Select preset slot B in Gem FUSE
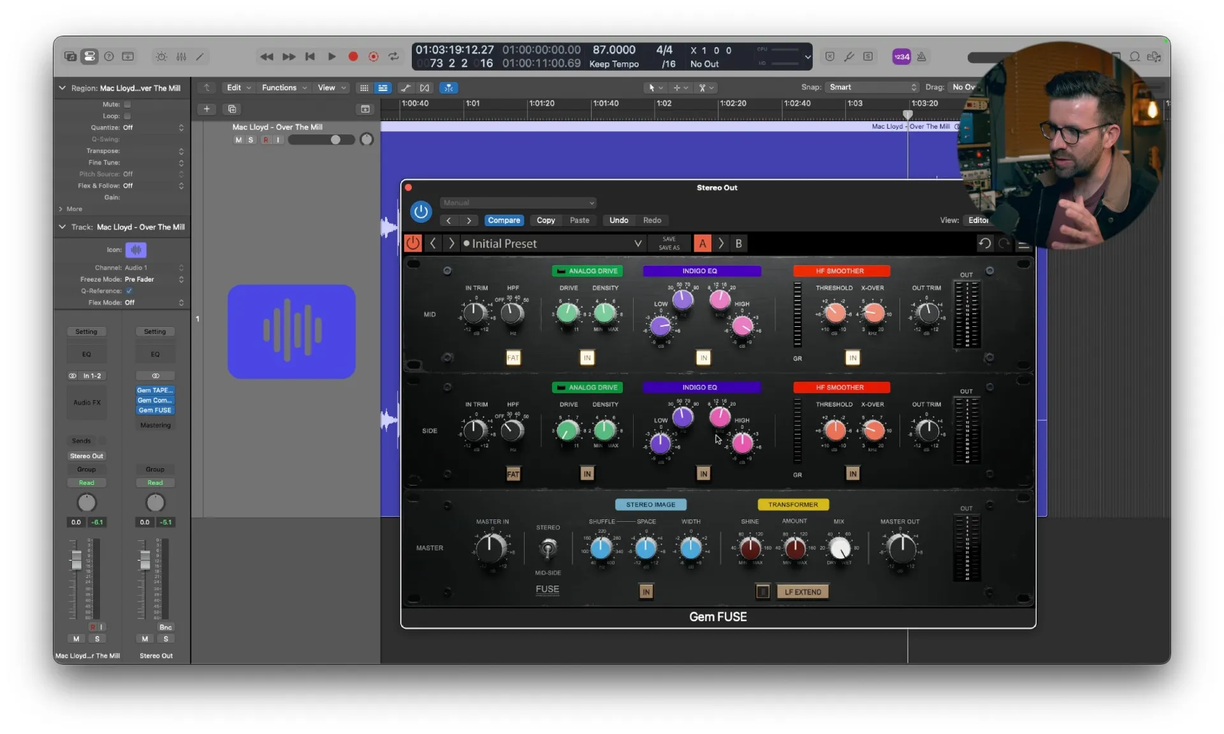 coord(739,243)
